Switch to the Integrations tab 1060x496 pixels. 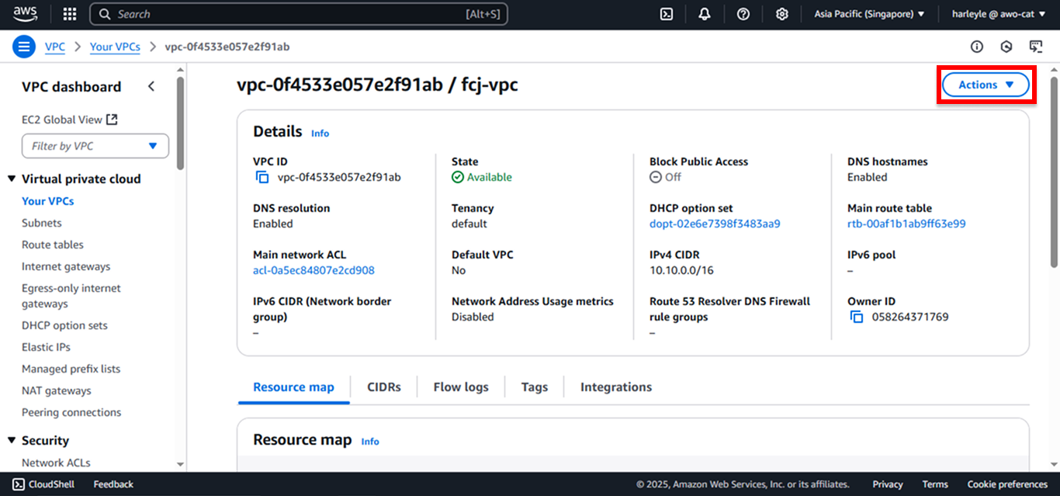tap(616, 387)
